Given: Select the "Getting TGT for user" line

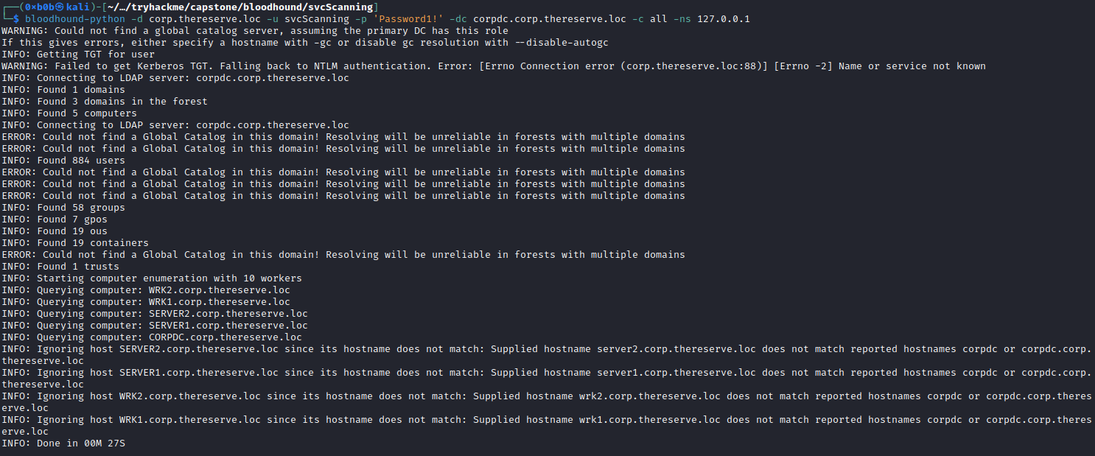Looking at the screenshot, I should pyautogui.click(x=78, y=55).
